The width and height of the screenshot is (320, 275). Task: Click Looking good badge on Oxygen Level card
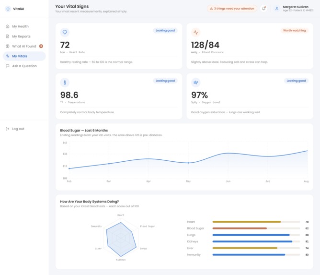tap(296, 81)
